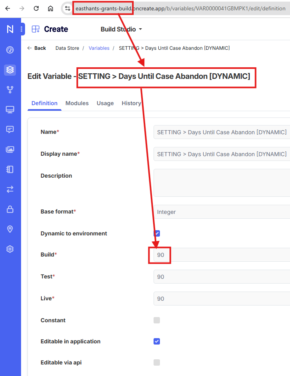Open the chat message icon in sidebar
The width and height of the screenshot is (290, 376).
click(10, 129)
